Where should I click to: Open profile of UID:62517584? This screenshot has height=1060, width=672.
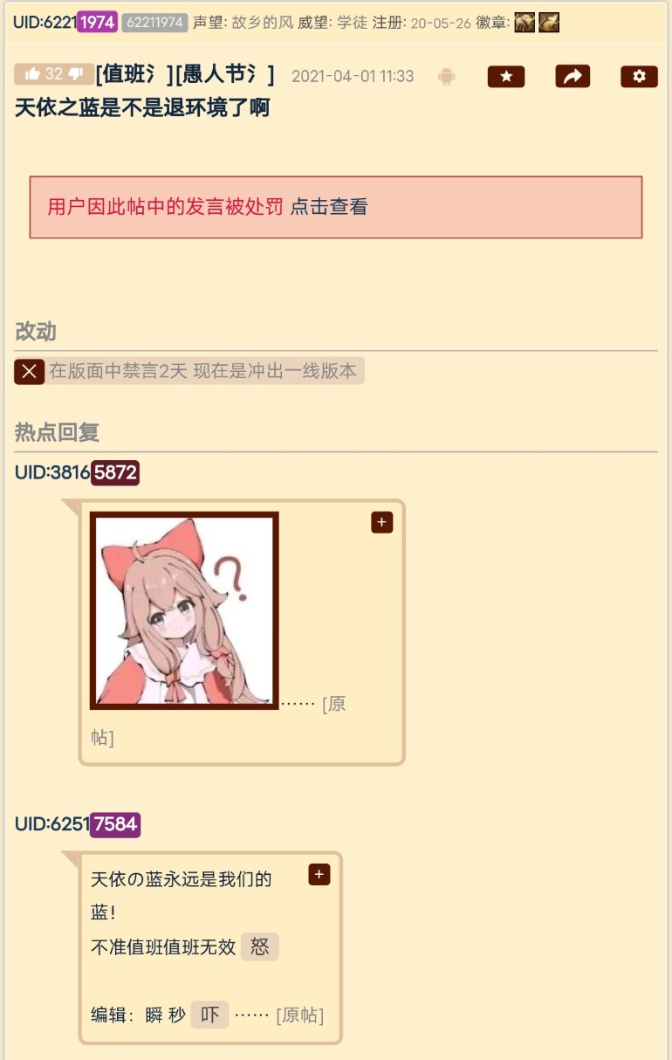[x=78, y=824]
